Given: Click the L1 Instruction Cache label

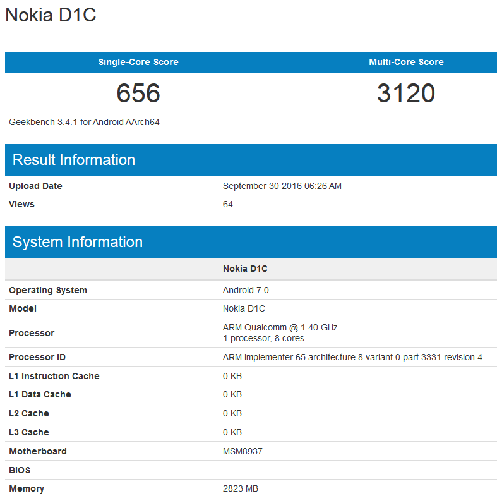Looking at the screenshot, I should click(54, 376).
